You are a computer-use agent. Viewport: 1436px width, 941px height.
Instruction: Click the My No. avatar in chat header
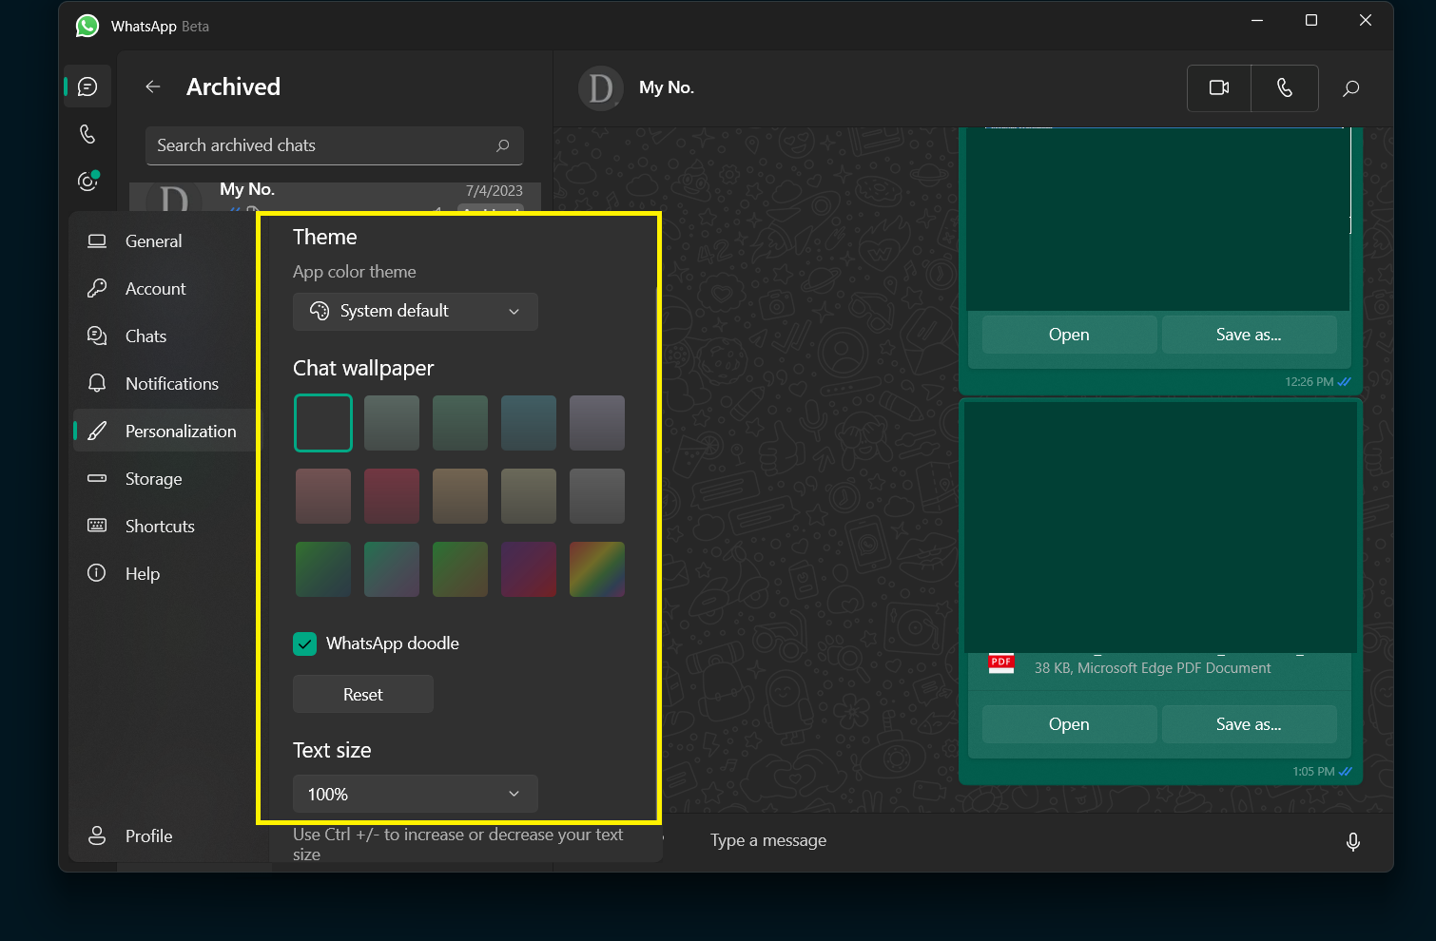[x=601, y=88]
